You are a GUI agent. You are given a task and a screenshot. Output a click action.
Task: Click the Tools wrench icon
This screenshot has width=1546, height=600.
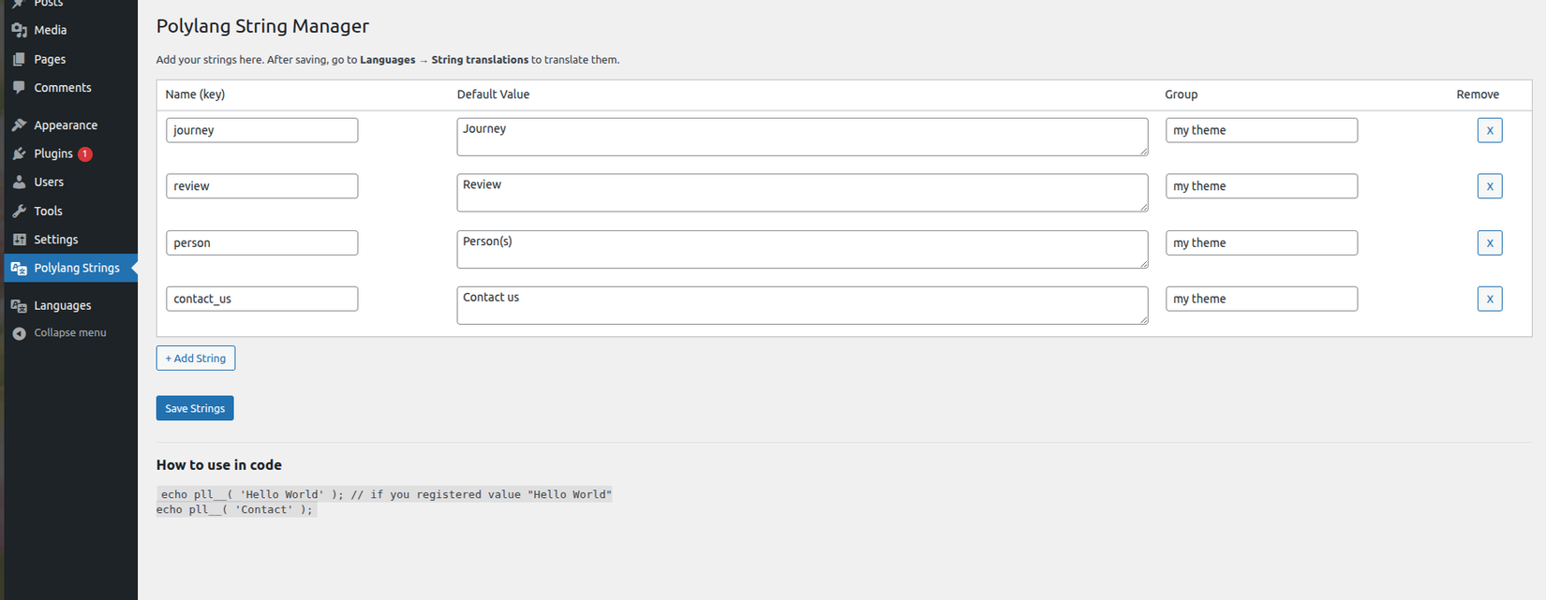(x=19, y=211)
